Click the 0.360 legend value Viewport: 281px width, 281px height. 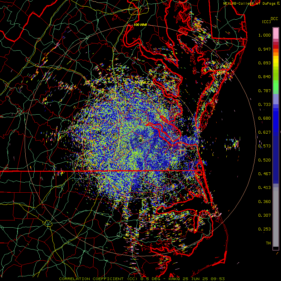(x=264, y=202)
